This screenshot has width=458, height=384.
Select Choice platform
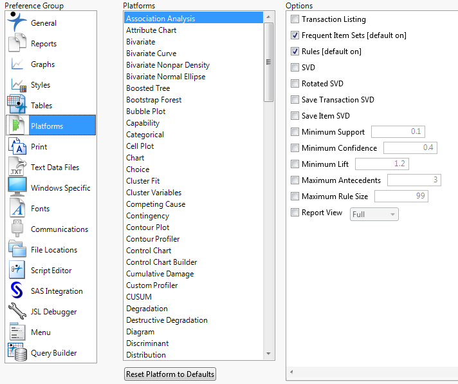click(x=194, y=169)
